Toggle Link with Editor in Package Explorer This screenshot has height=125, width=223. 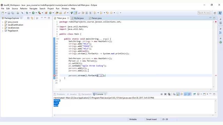tap(32, 18)
